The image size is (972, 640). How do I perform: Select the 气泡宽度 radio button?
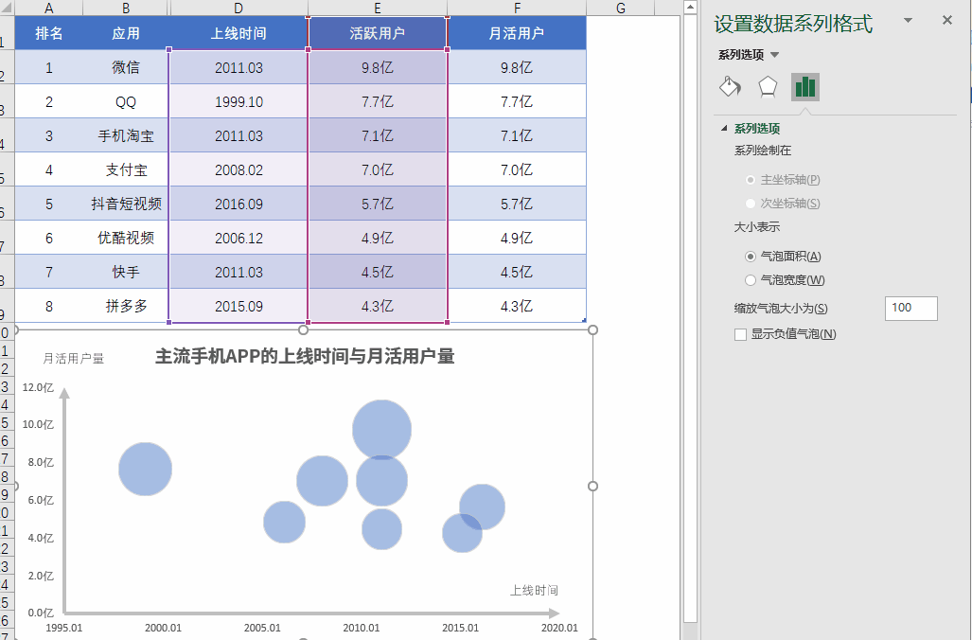(x=751, y=280)
